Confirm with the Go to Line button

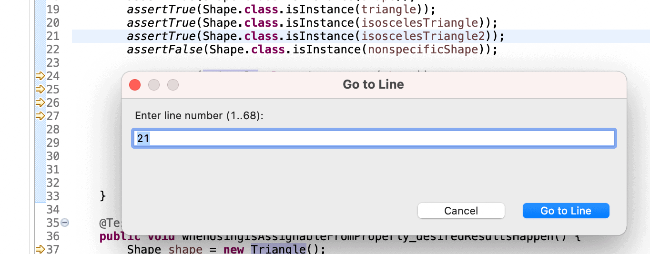click(x=566, y=211)
